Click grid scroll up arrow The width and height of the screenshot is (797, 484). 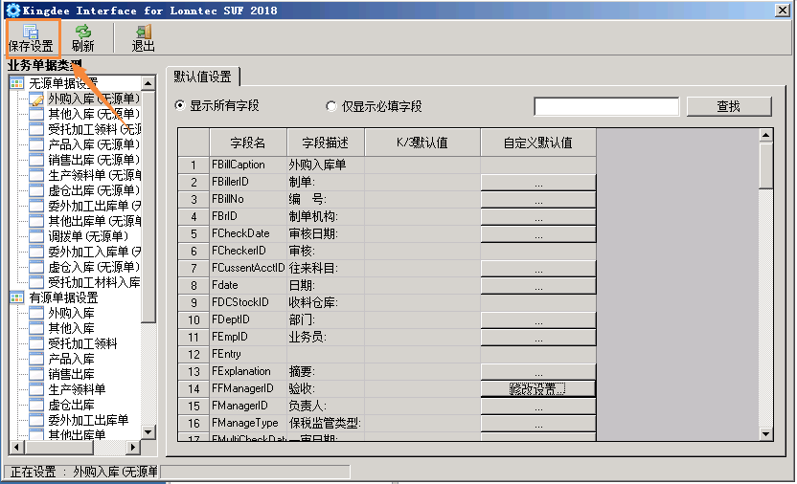click(x=765, y=135)
